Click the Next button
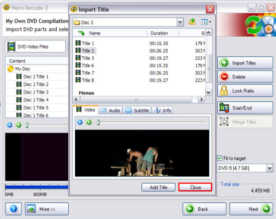276x219 pixels. click(251, 209)
